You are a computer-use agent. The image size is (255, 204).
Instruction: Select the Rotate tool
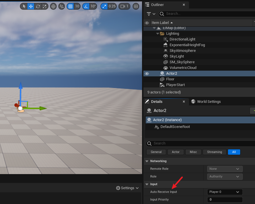coord(38,6)
